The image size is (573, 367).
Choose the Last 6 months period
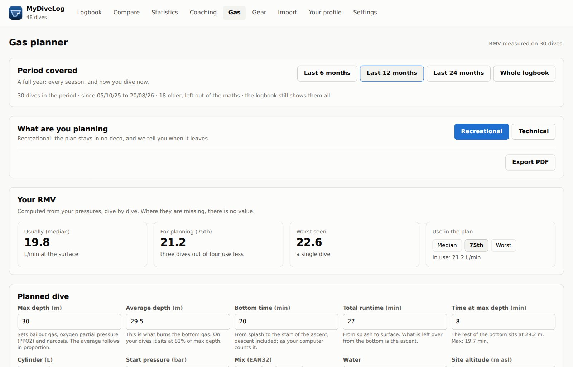click(x=327, y=73)
